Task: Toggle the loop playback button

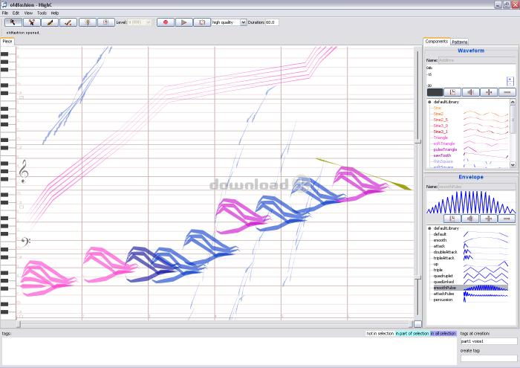Action: tap(201, 22)
